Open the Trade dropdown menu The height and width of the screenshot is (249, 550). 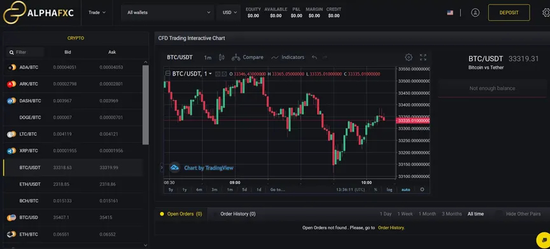coord(97,13)
